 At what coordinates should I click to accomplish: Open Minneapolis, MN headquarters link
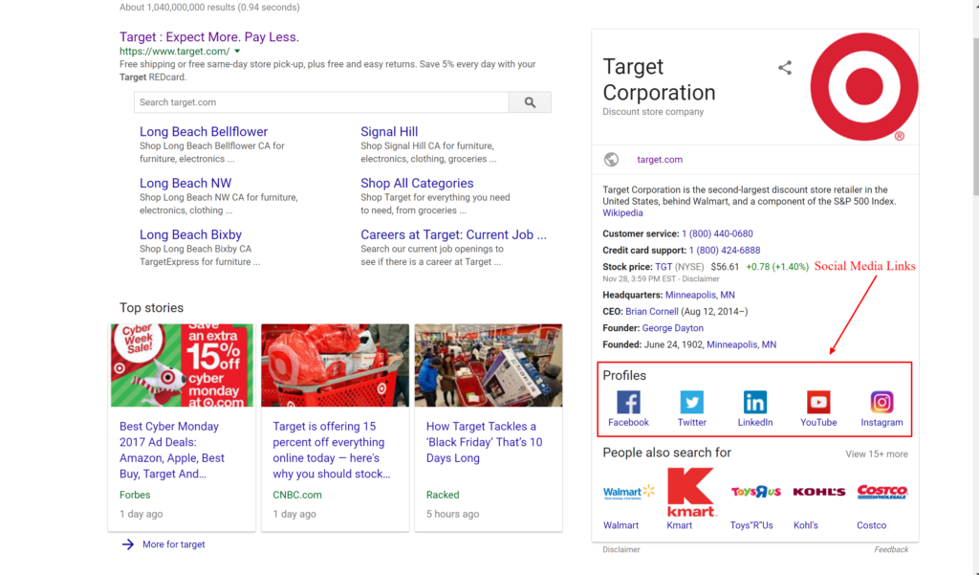[x=700, y=295]
